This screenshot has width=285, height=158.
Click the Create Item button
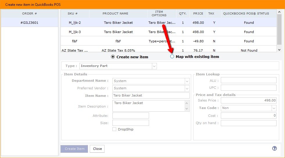click(74, 149)
